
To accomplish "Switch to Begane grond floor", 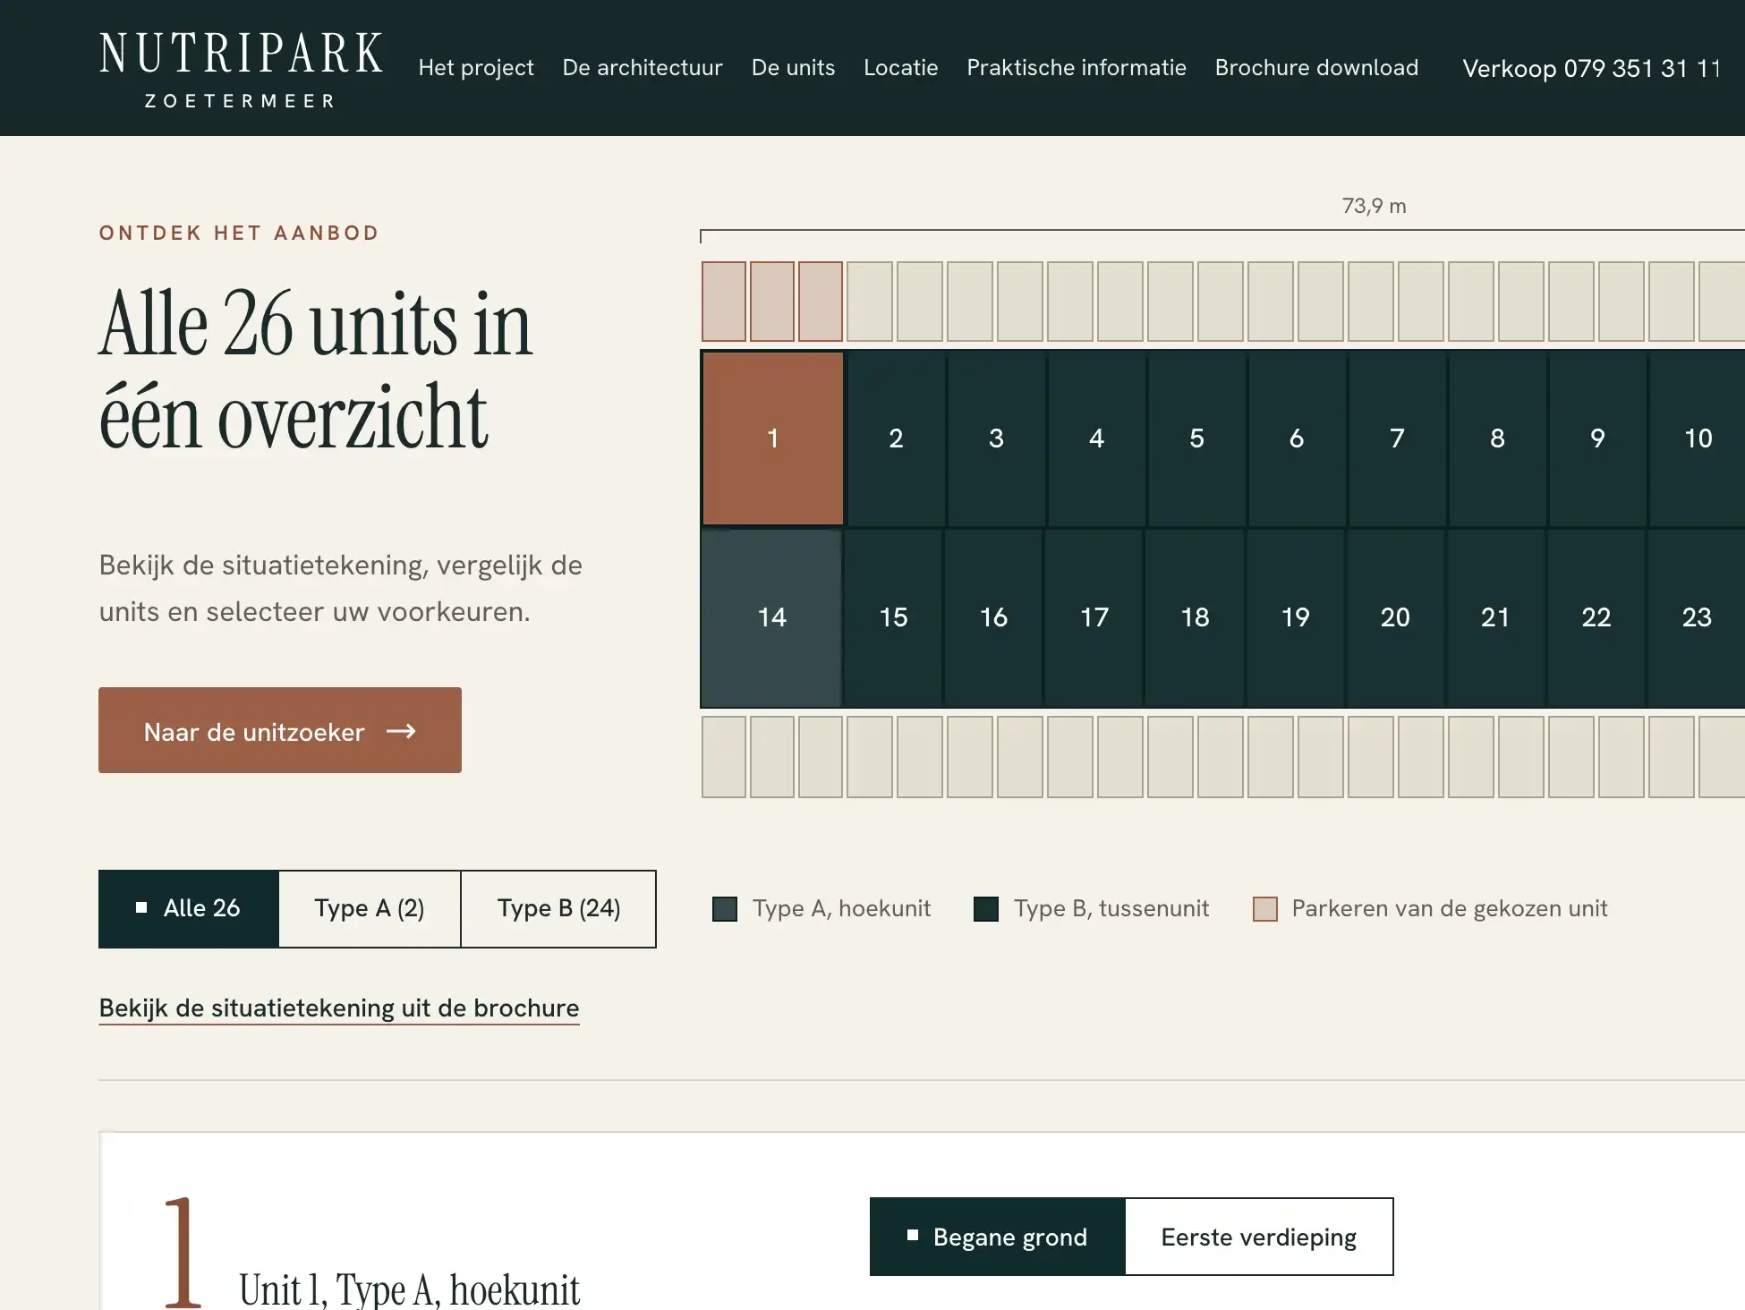I will click(x=997, y=1237).
